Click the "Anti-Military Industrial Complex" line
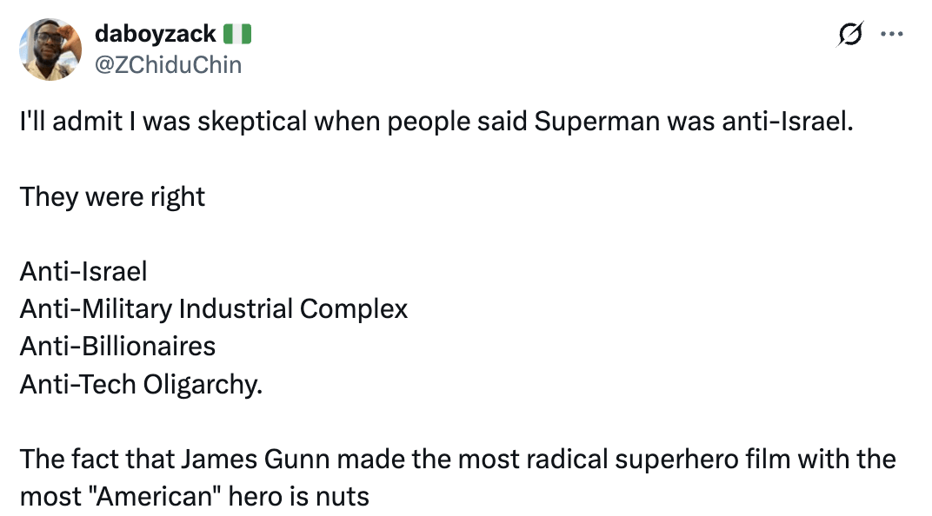This screenshot has height=516, width=932. (x=213, y=308)
